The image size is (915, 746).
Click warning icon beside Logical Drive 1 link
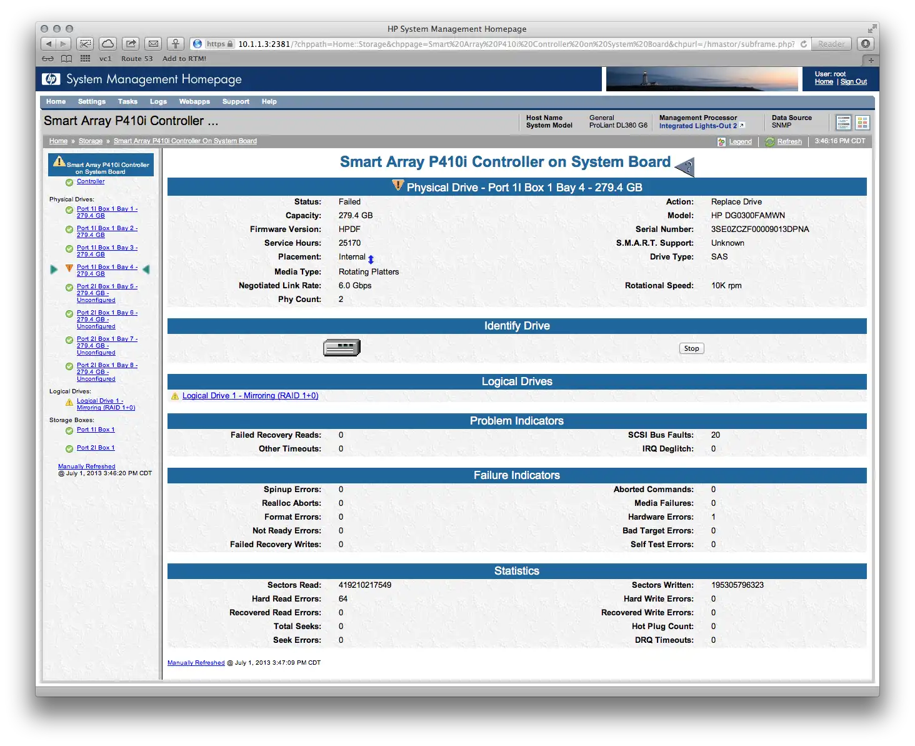pos(175,396)
